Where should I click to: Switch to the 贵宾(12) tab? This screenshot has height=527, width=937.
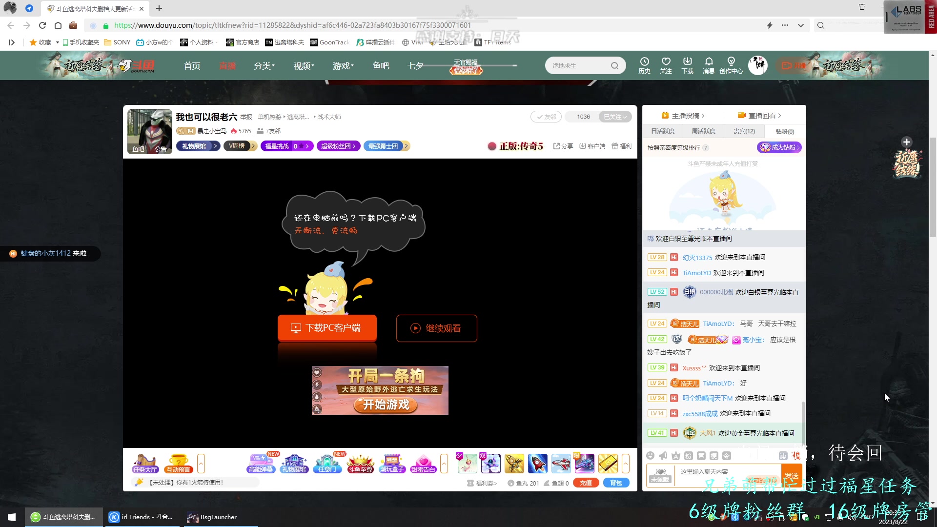coord(744,131)
